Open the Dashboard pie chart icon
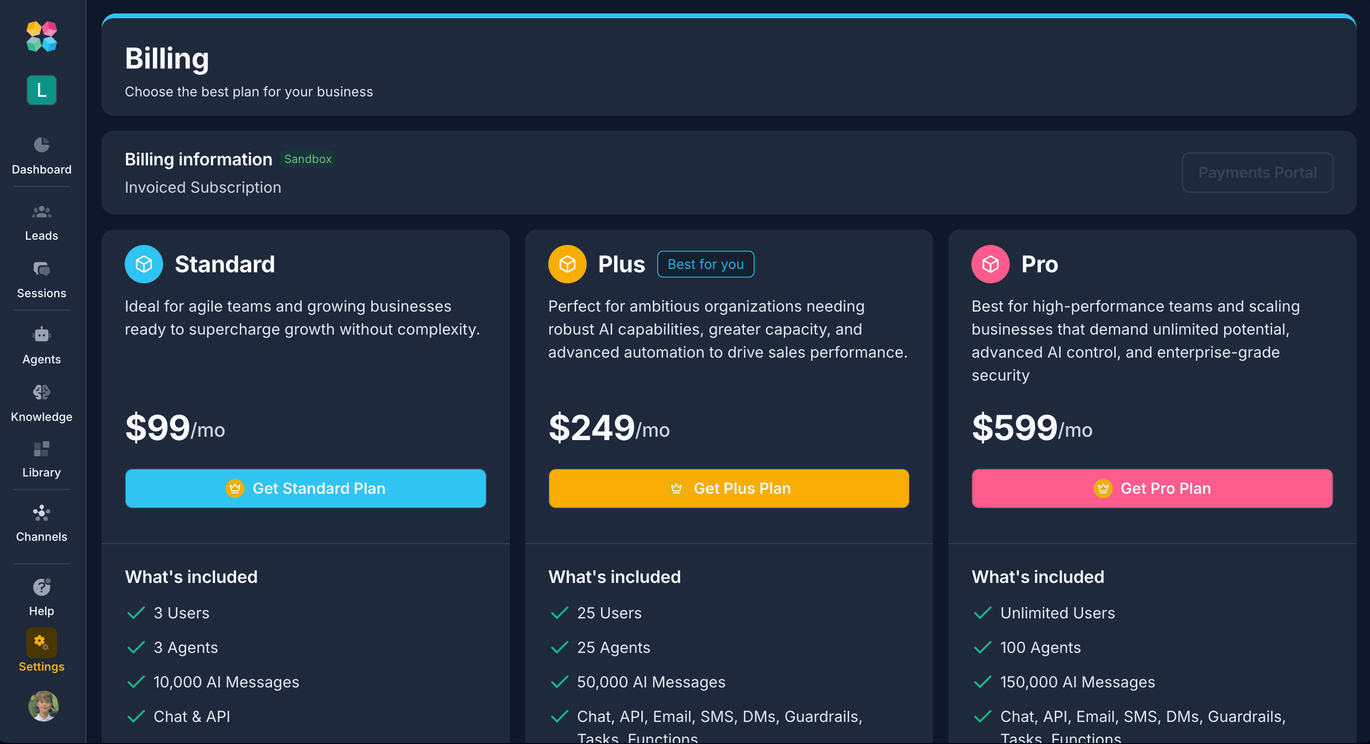This screenshot has width=1370, height=744. 41,145
